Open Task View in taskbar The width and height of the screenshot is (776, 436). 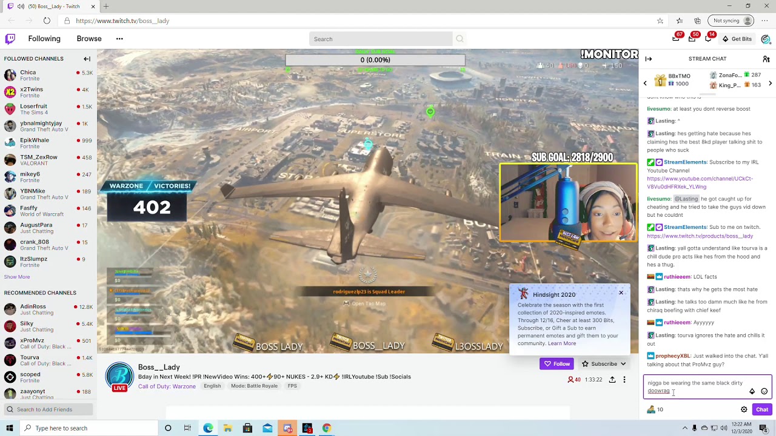click(187, 428)
